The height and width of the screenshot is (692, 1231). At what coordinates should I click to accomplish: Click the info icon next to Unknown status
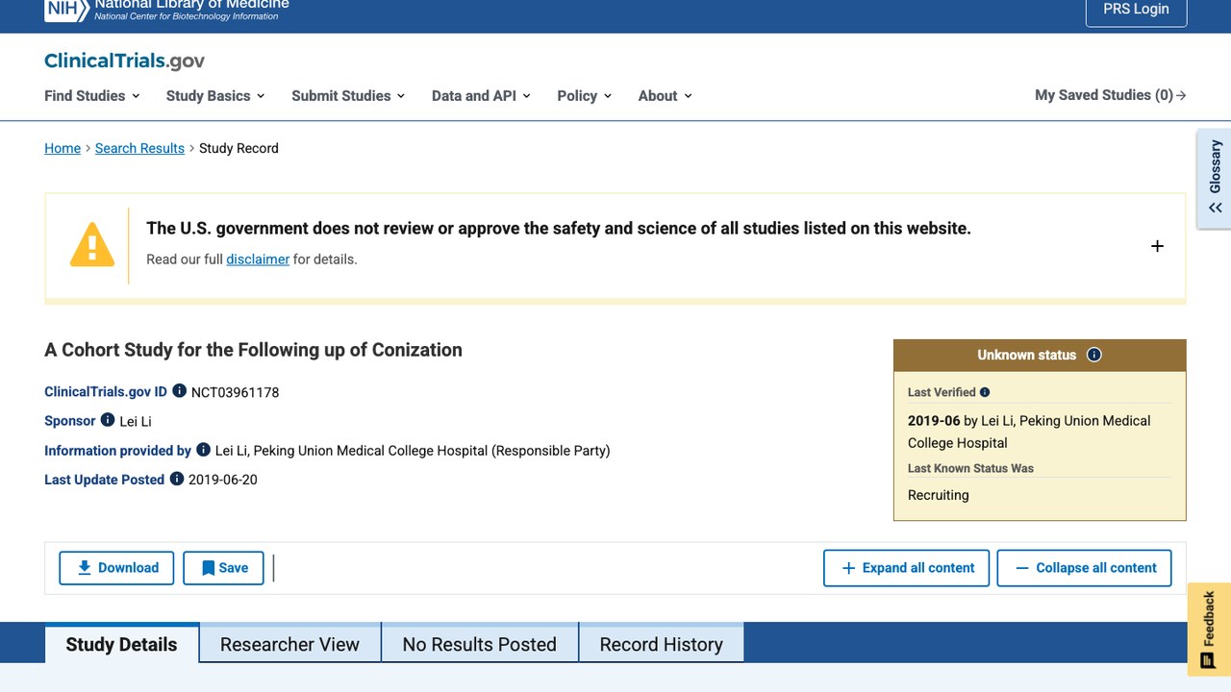[1093, 355]
